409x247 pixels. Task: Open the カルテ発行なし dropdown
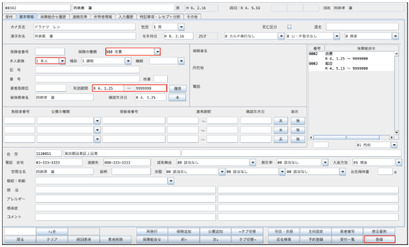(281, 36)
